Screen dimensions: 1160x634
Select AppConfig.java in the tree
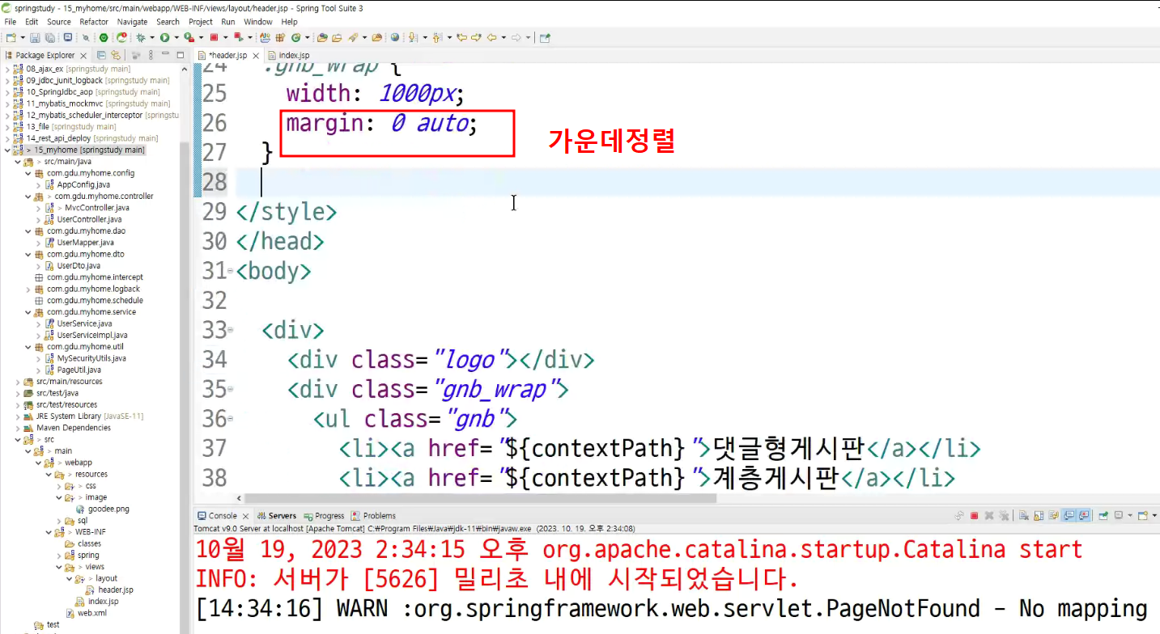83,184
